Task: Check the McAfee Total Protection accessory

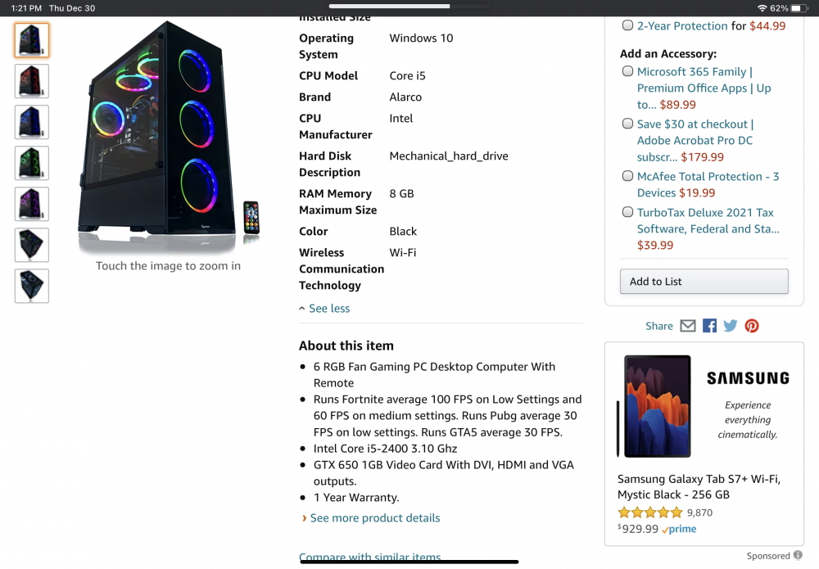Action: pos(627,175)
